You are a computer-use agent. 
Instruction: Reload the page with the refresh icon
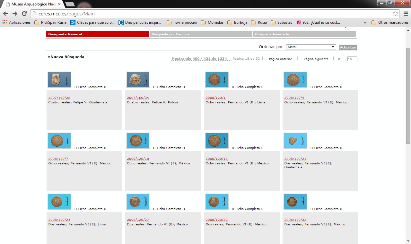[x=24, y=13]
